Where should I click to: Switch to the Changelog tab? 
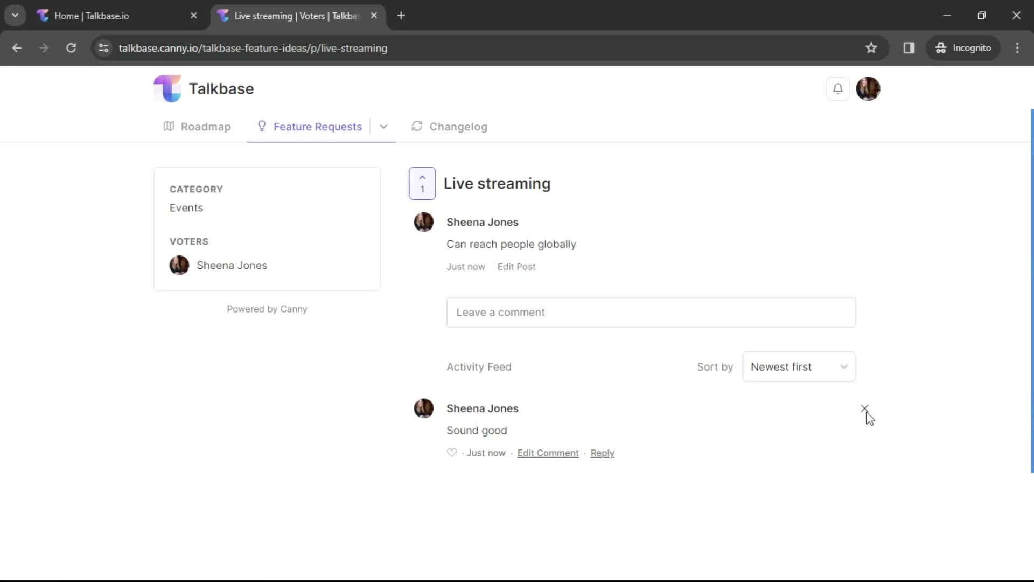pyautogui.click(x=449, y=127)
